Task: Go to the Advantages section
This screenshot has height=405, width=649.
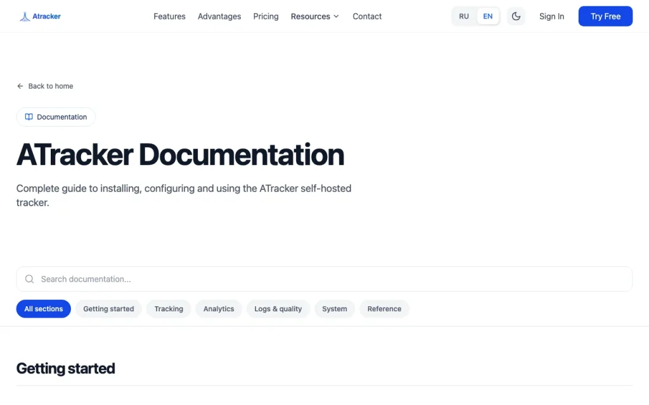Action: point(219,16)
